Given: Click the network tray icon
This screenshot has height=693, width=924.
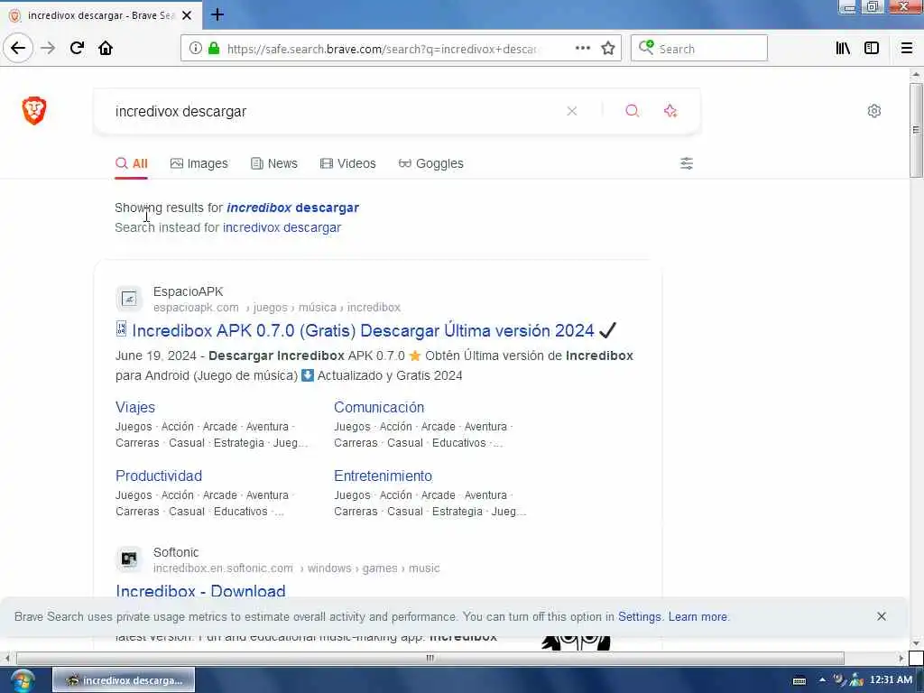Looking at the screenshot, I should coord(856,680).
